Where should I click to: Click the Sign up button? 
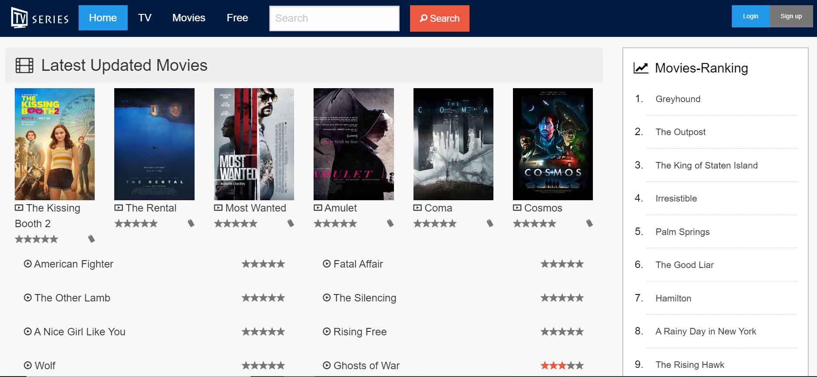pyautogui.click(x=791, y=16)
